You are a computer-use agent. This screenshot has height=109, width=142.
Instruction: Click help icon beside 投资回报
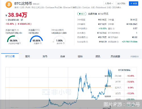point(118,42)
